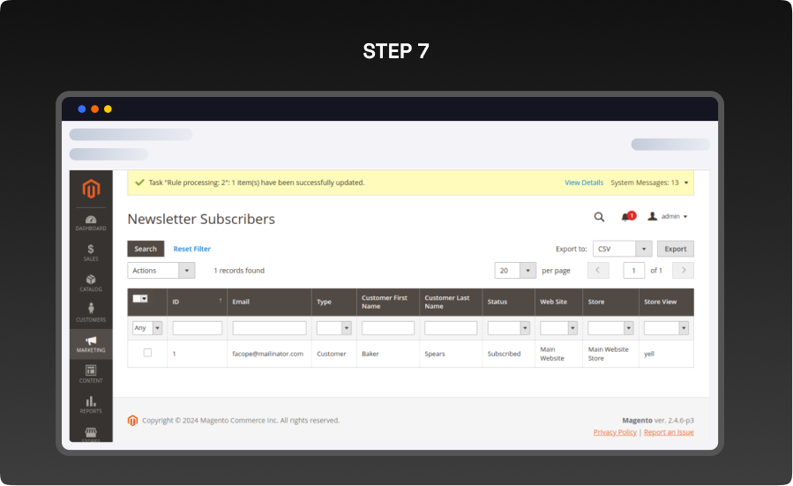Click the search magnifier icon
Viewport: 793px width, 486px height.
[x=599, y=217]
